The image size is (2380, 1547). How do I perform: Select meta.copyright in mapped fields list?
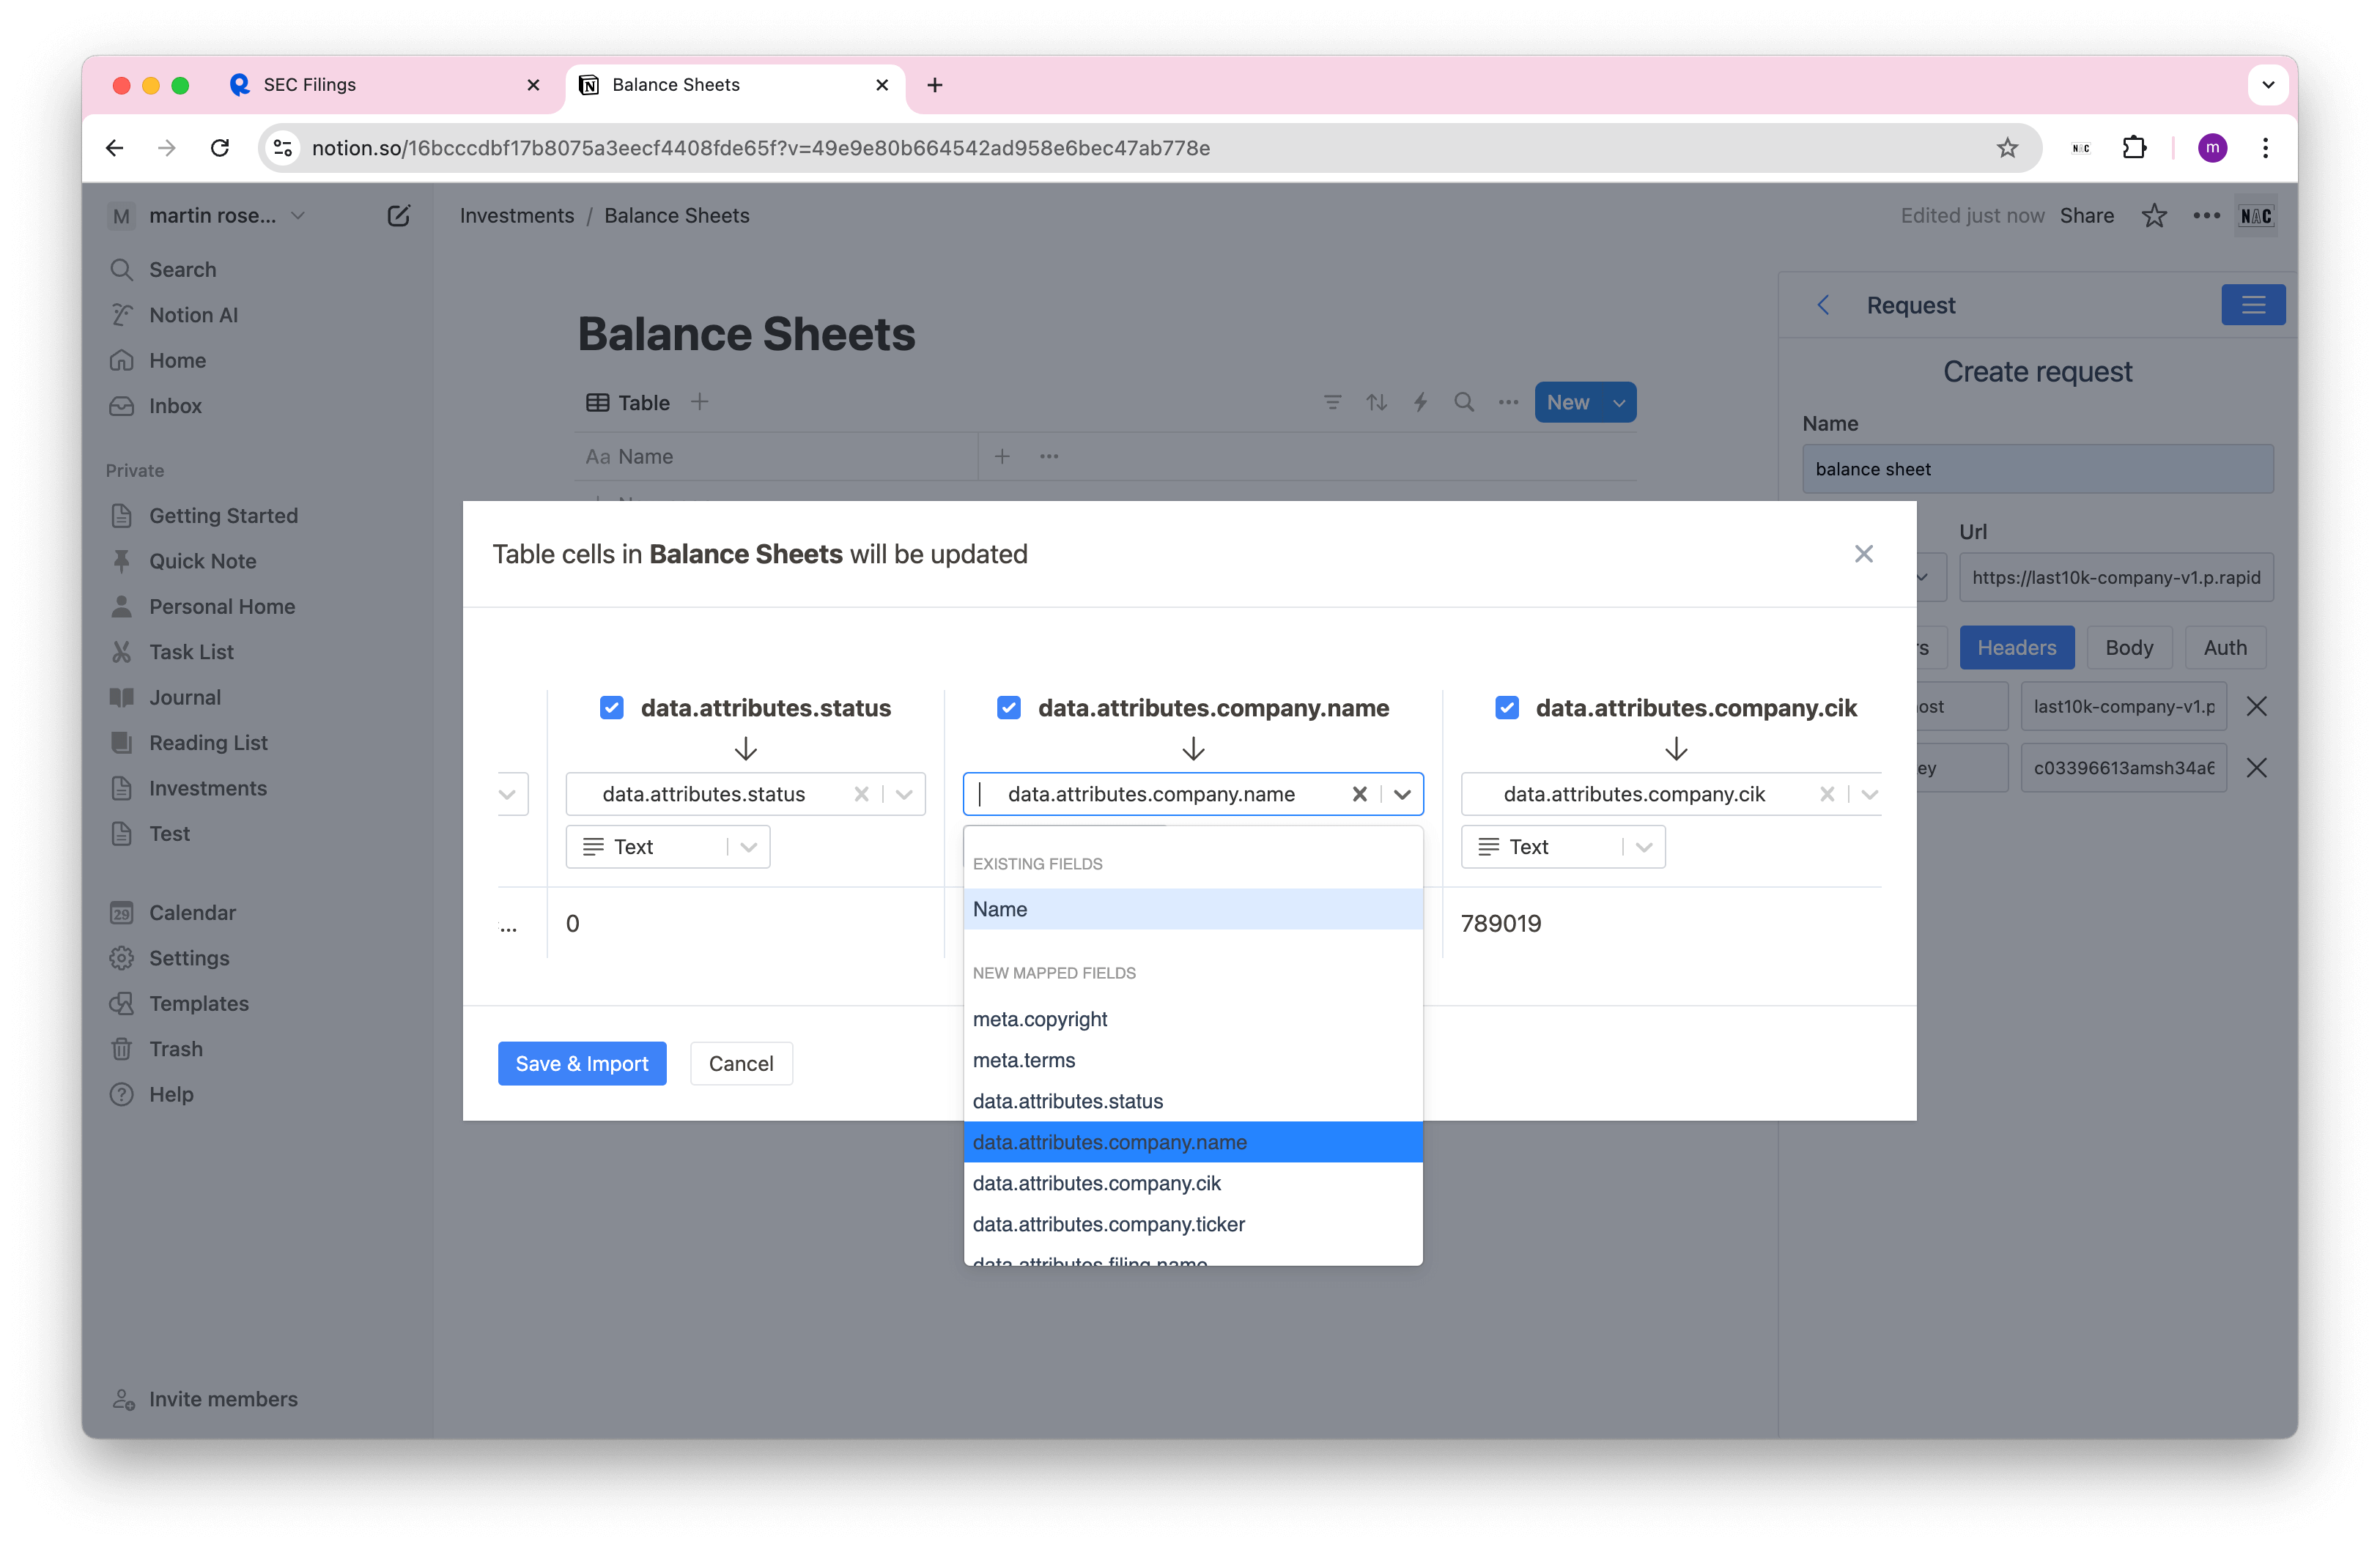click(x=1192, y=1020)
